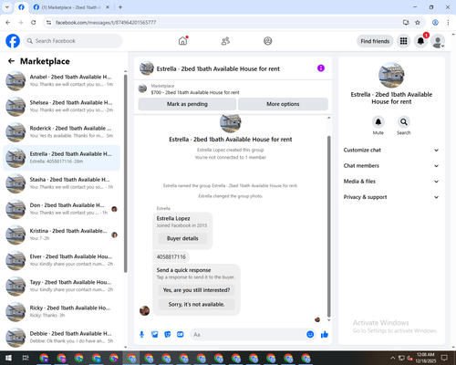Click the chat messages scrollbar
This screenshot has height=365, width=456.
(328, 226)
